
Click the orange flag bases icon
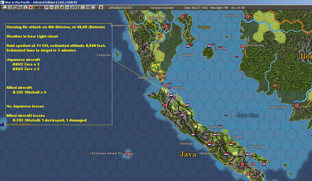47,8
